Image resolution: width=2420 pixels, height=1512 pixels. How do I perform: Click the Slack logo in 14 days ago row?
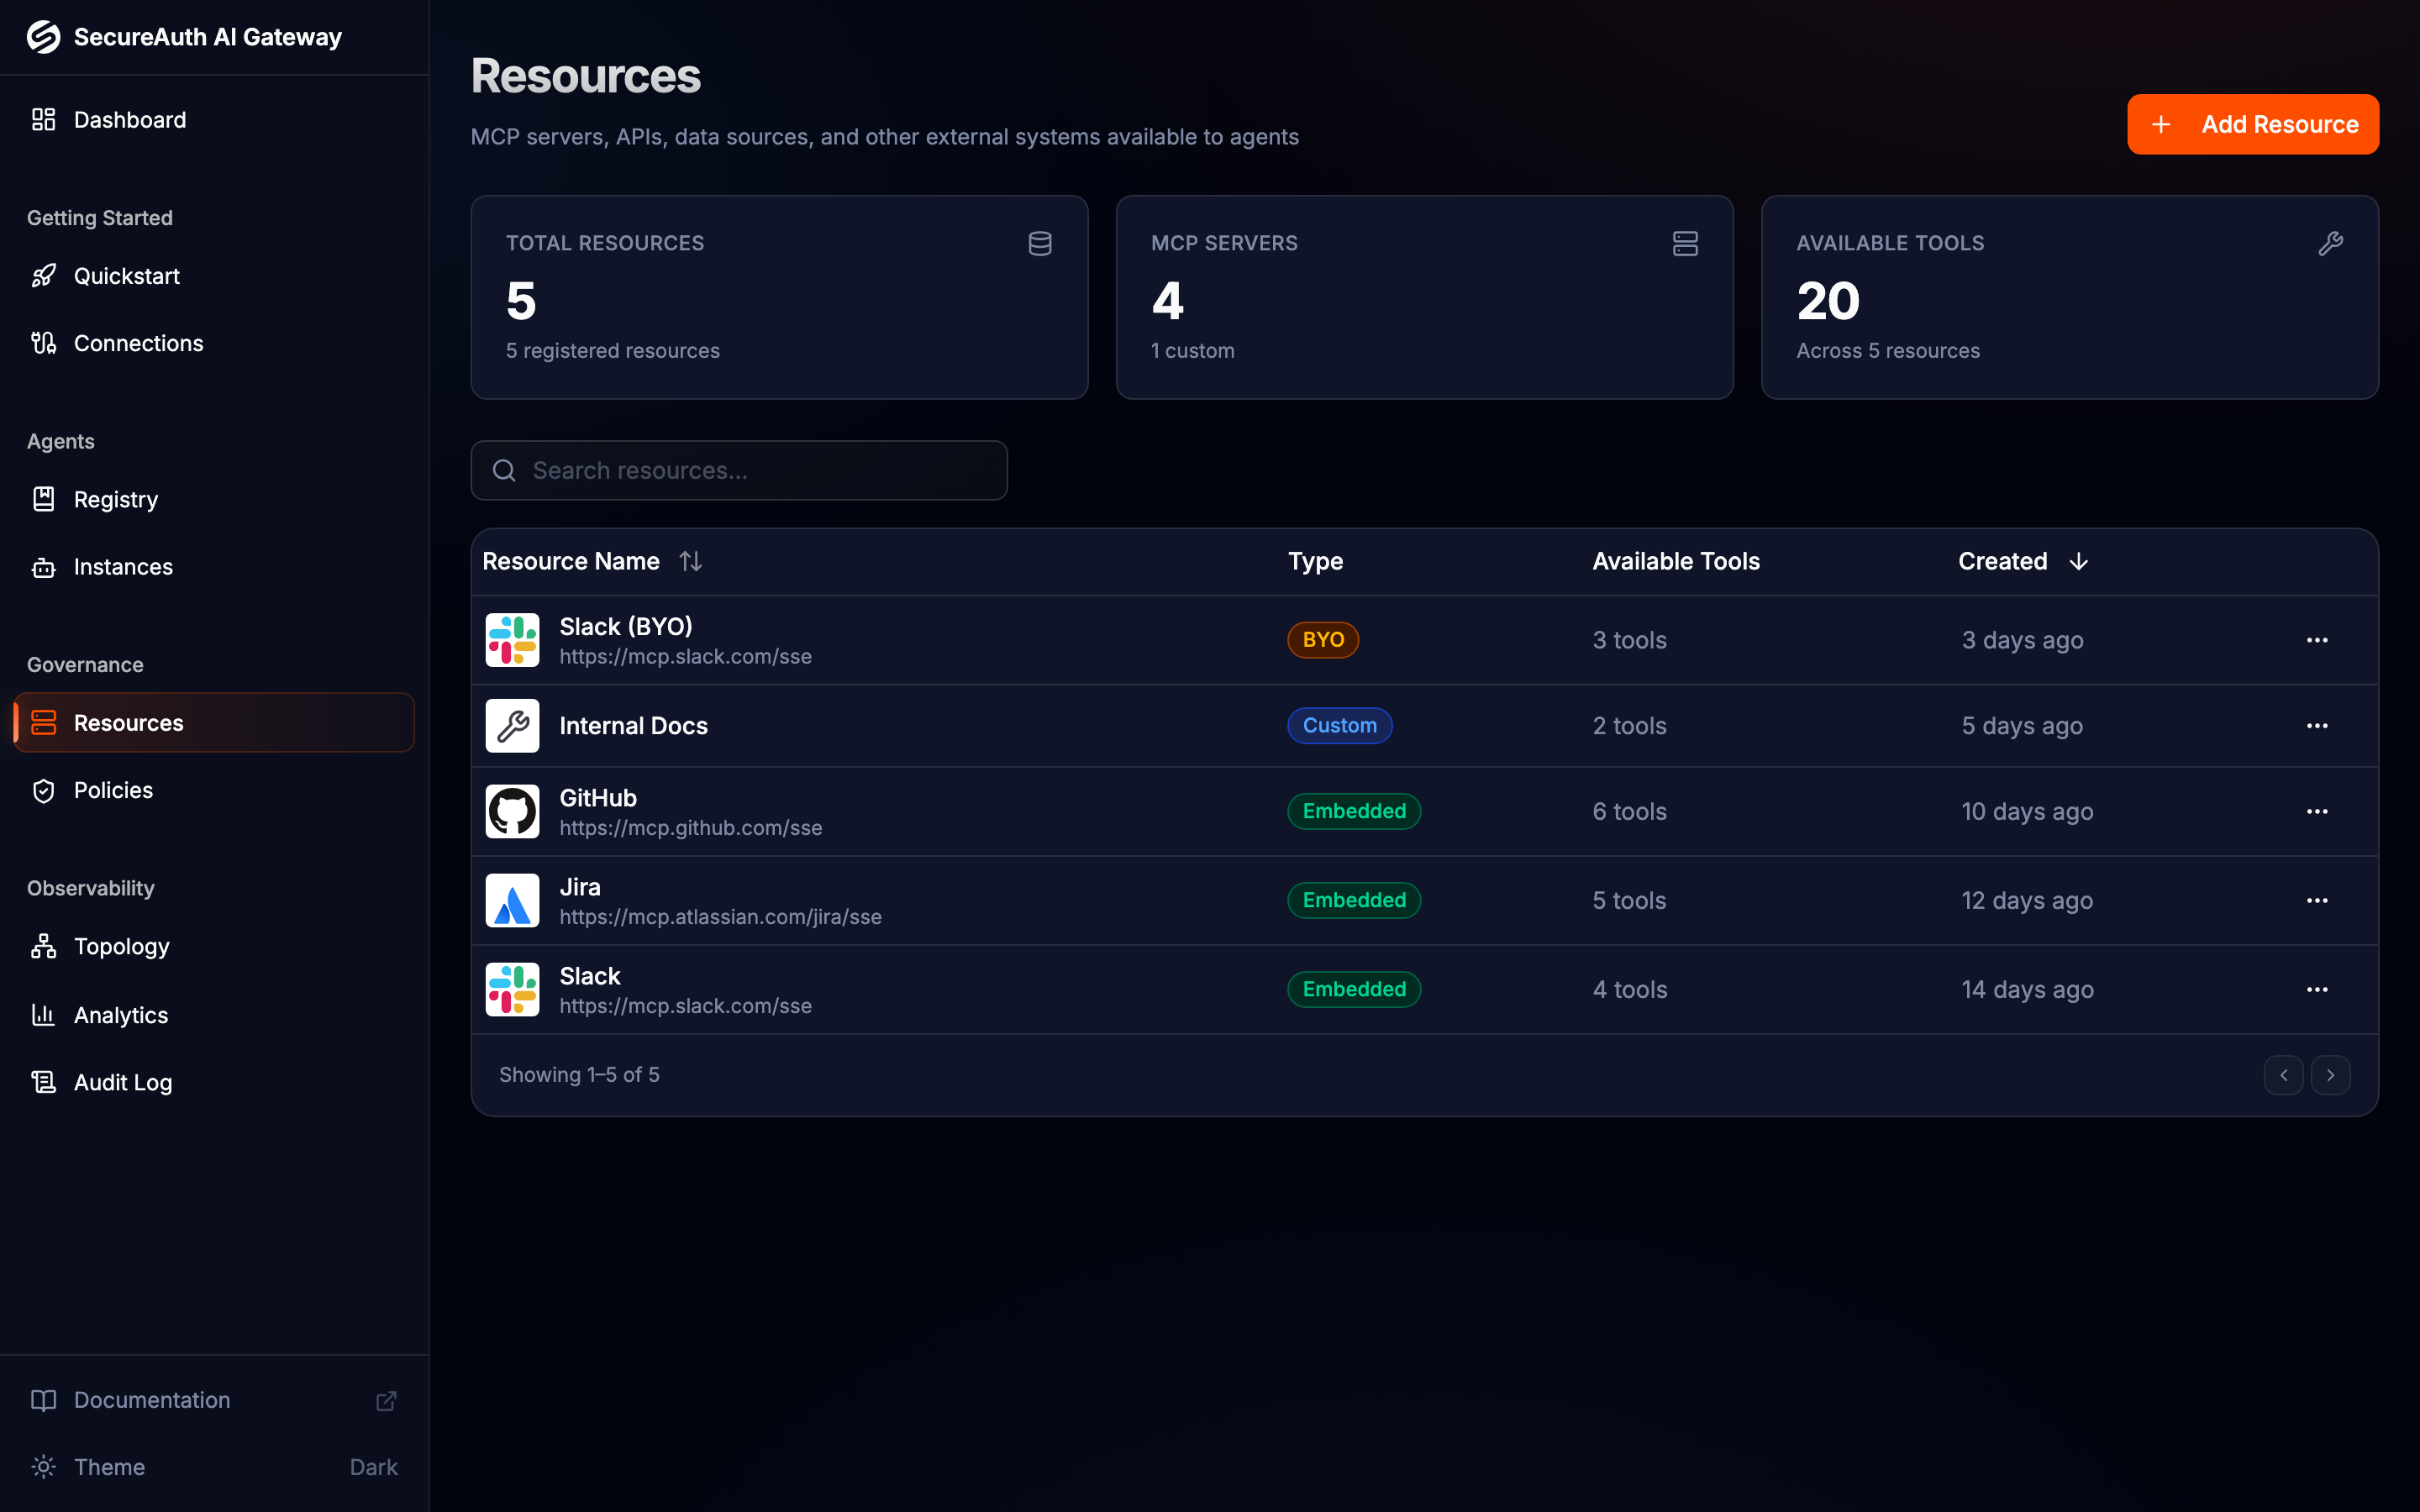tap(512, 989)
